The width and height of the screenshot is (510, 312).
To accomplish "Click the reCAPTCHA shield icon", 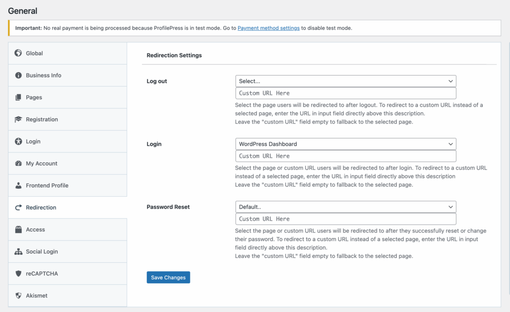I will pyautogui.click(x=17, y=273).
